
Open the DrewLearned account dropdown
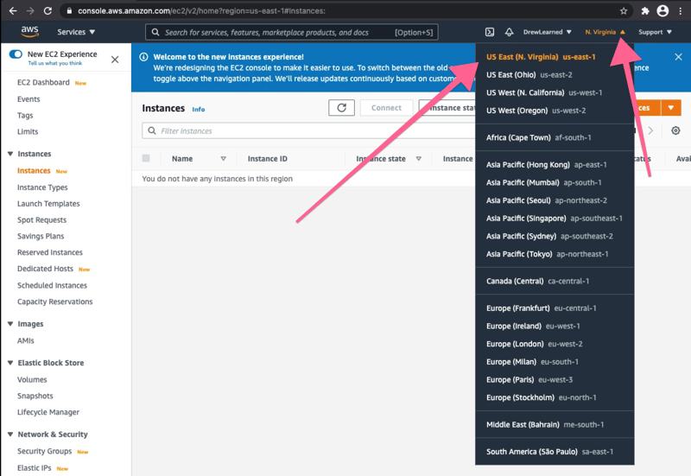point(548,32)
